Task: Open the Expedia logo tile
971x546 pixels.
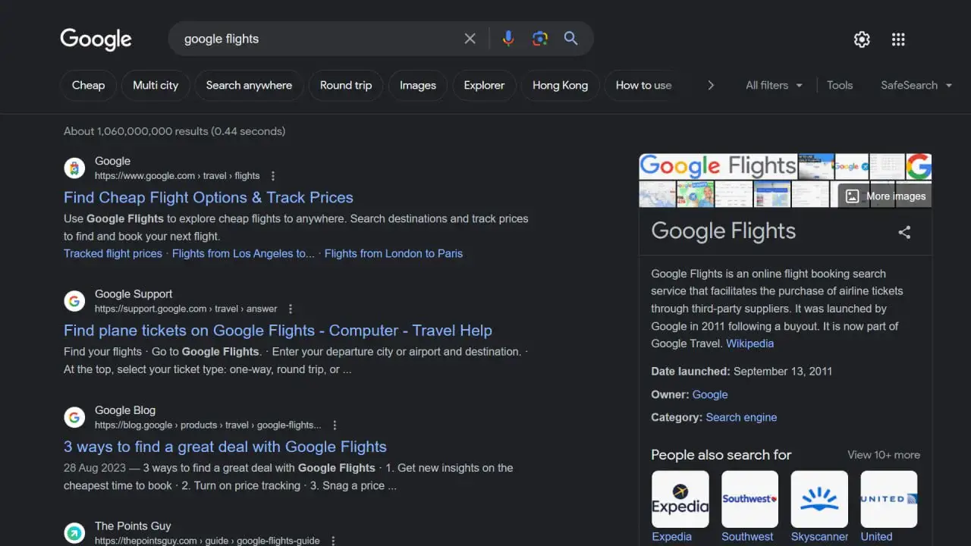Action: pos(680,499)
